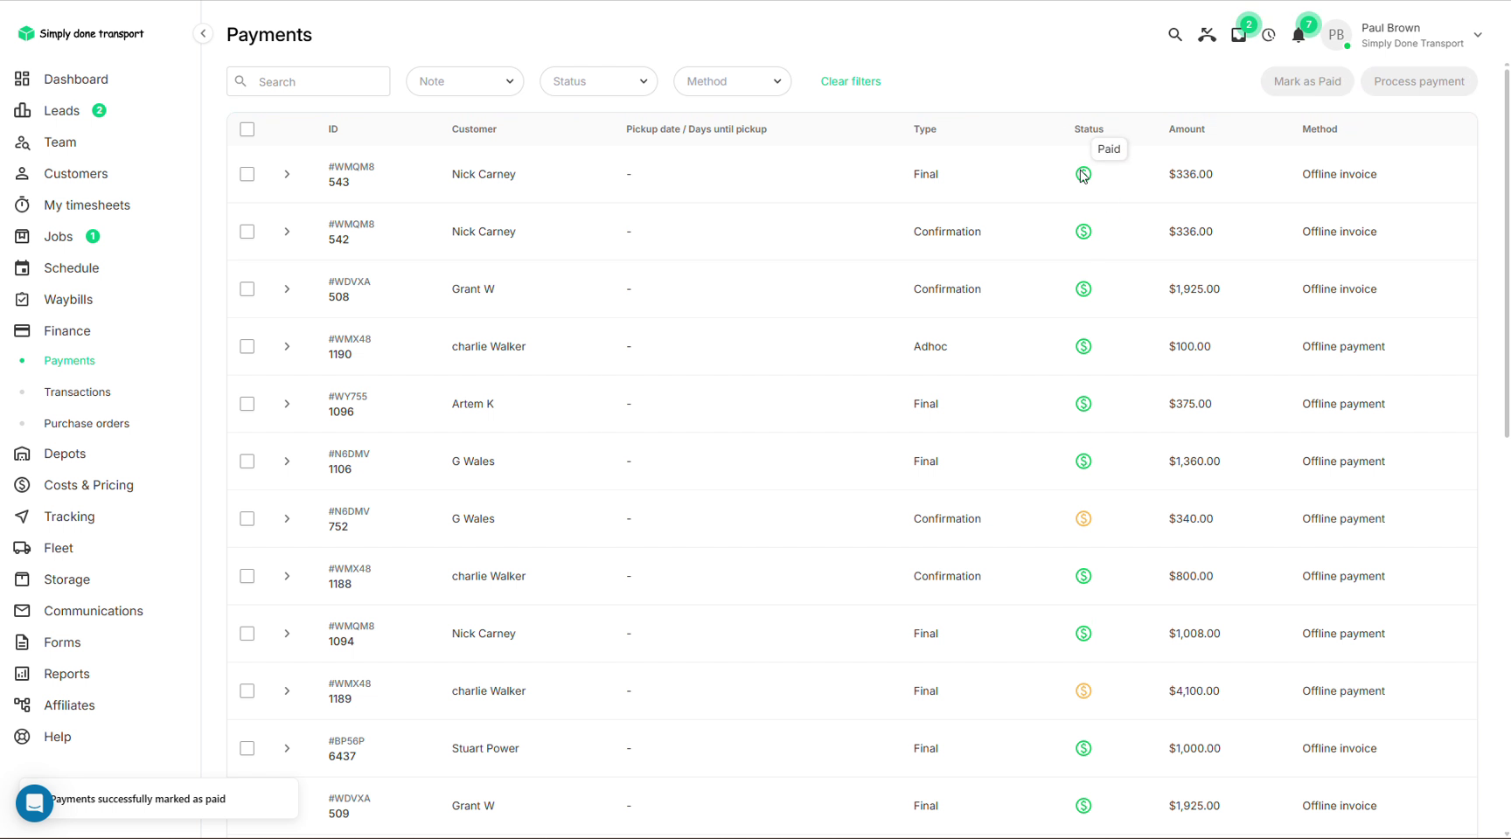Open Leads in the sidebar
The width and height of the screenshot is (1511, 839).
(x=62, y=110)
